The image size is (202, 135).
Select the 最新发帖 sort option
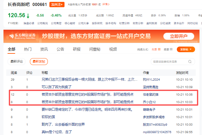pos(39,62)
